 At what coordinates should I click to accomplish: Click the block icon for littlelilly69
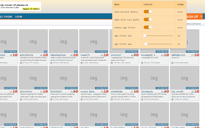click(x=77, y=92)
